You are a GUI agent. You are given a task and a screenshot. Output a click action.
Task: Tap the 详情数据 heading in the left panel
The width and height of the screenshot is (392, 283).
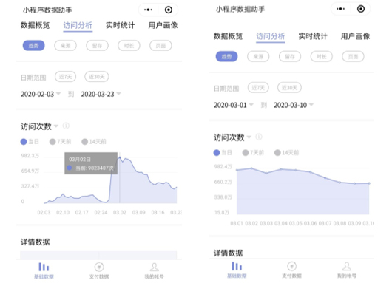(x=36, y=242)
